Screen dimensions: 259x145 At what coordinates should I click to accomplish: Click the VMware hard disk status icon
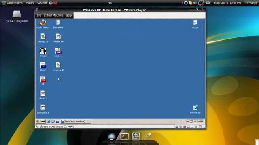[177, 126]
